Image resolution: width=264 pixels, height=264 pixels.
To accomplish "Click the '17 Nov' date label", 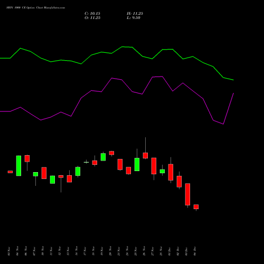I will point(85,251).
